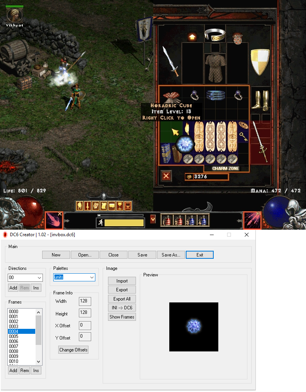Click the Show Frames button
This screenshot has height=392, width=306.
coord(122,317)
